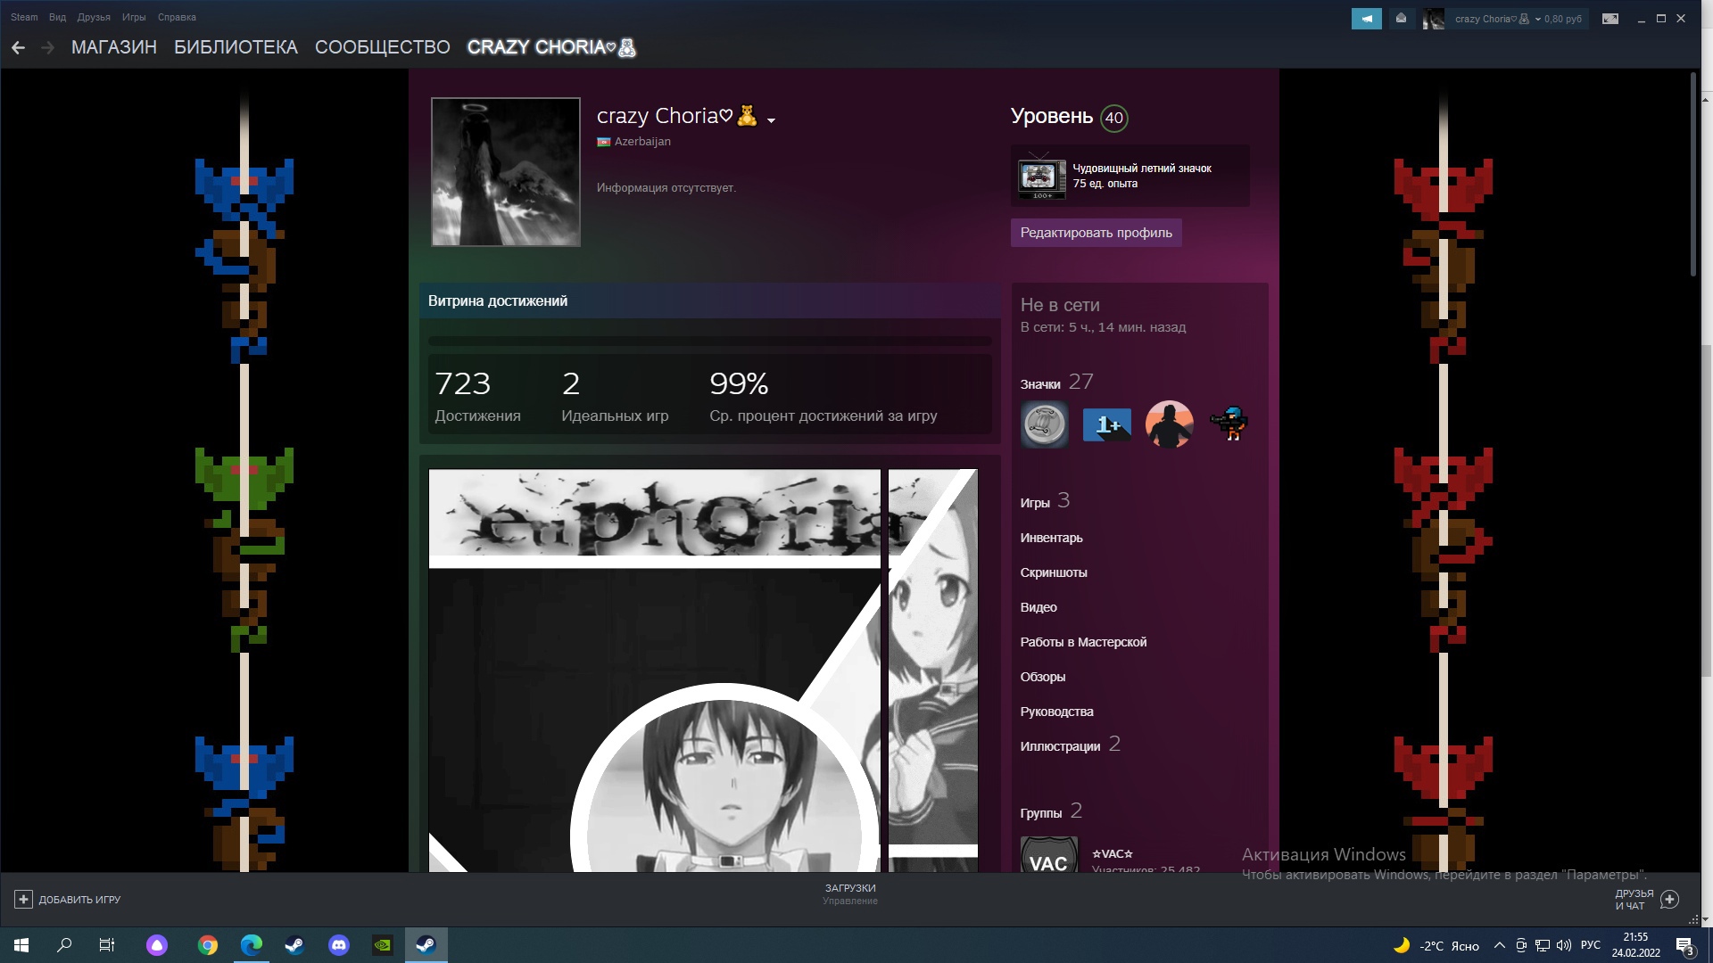Screen dimensions: 1713x963
Task: Open the purple Alice assistant taskbar icon
Action: click(157, 945)
